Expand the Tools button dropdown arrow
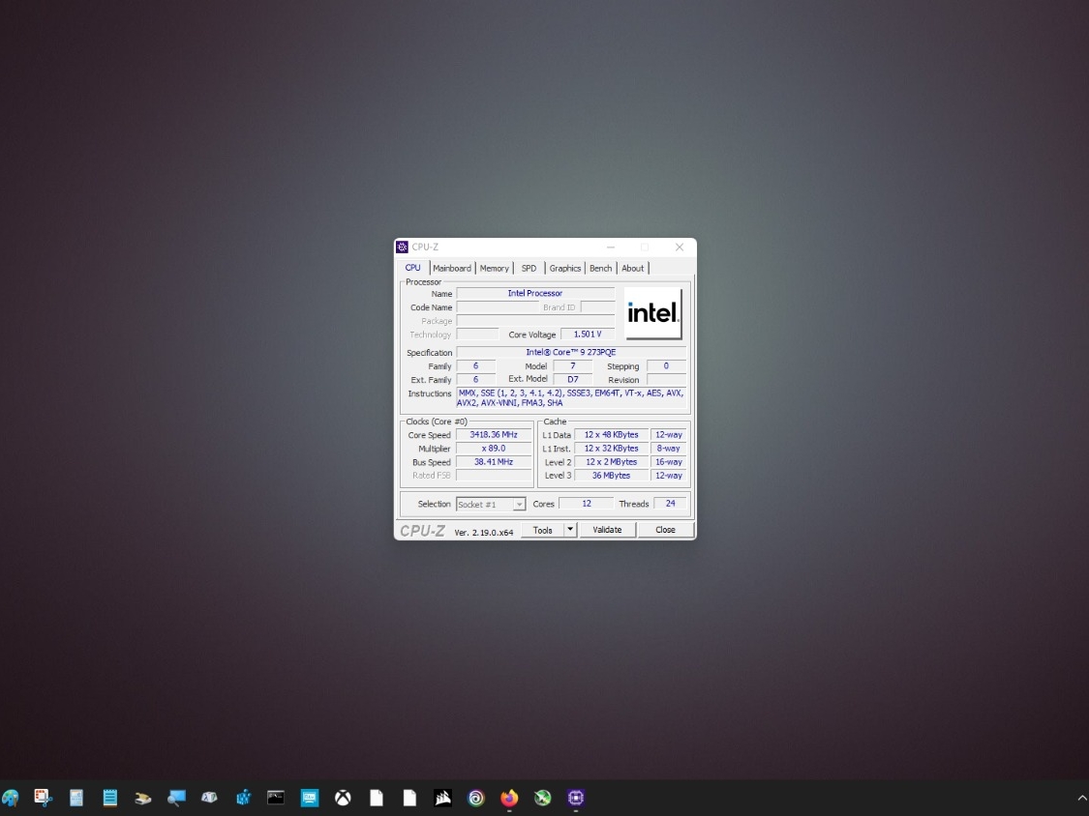 click(569, 530)
